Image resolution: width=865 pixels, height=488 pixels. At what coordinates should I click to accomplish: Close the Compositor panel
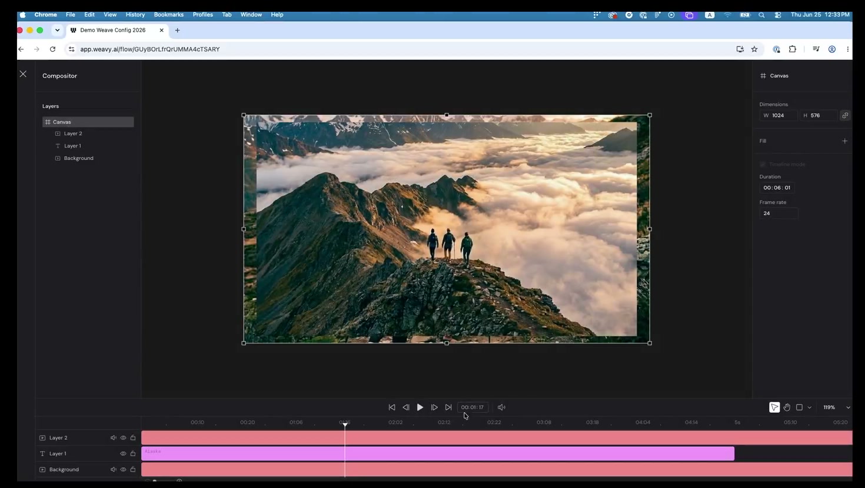click(x=23, y=73)
